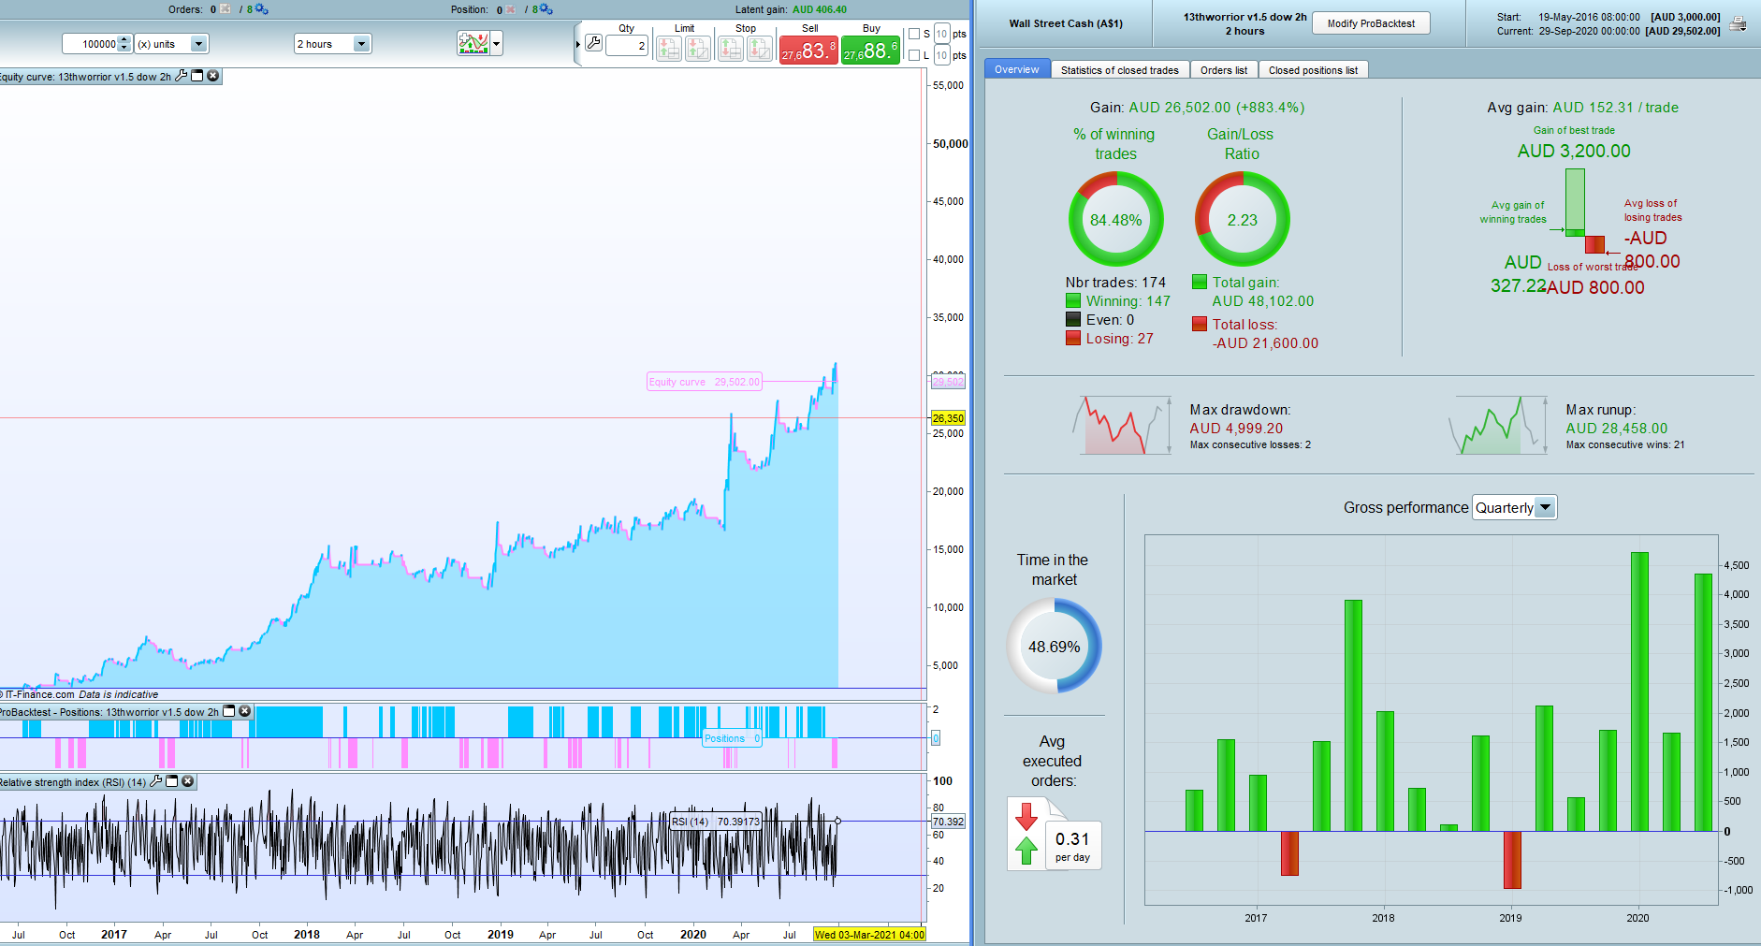This screenshot has height=946, width=1761.
Task: Change Gross performance Quarterly dropdown
Action: tap(1514, 508)
